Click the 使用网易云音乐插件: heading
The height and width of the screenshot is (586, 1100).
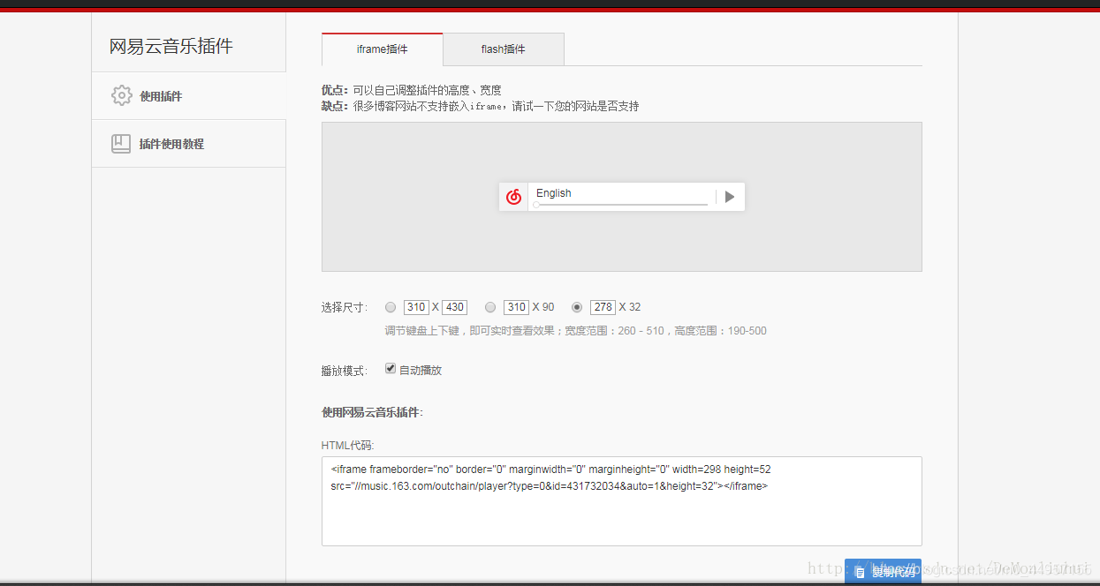point(372,412)
